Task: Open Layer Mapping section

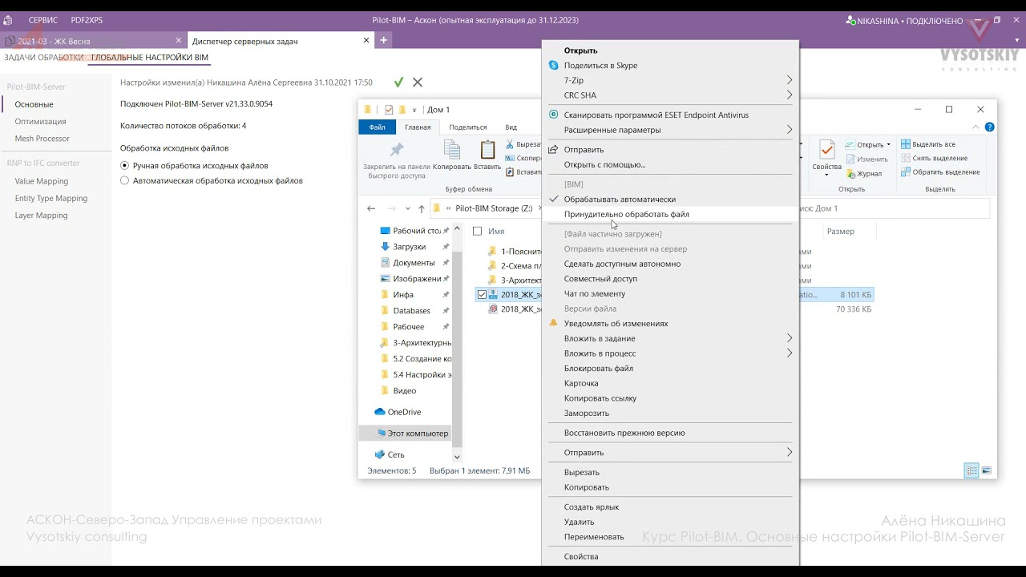Action: [x=41, y=215]
